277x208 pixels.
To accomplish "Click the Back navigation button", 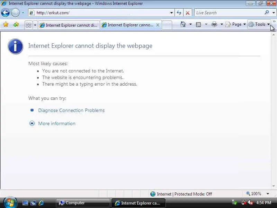I will [x=5, y=13].
